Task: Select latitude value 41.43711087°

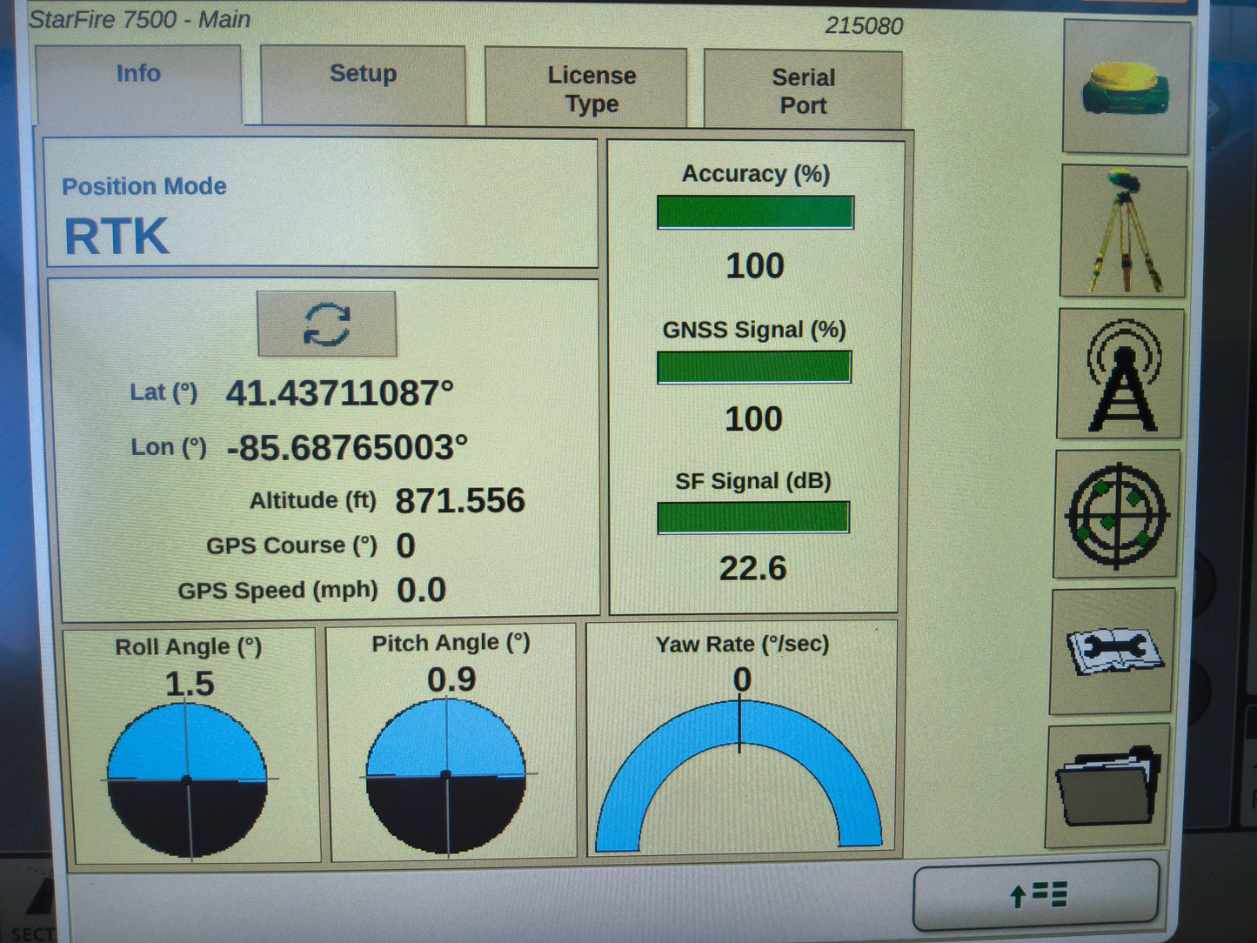Action: (340, 393)
